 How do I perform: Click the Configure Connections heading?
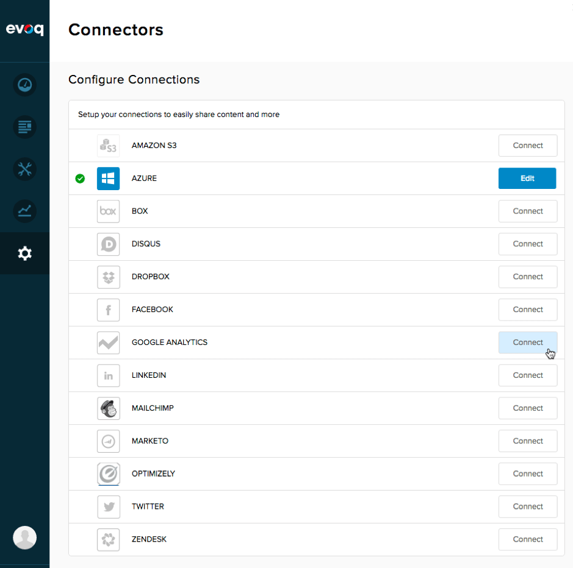tap(134, 80)
